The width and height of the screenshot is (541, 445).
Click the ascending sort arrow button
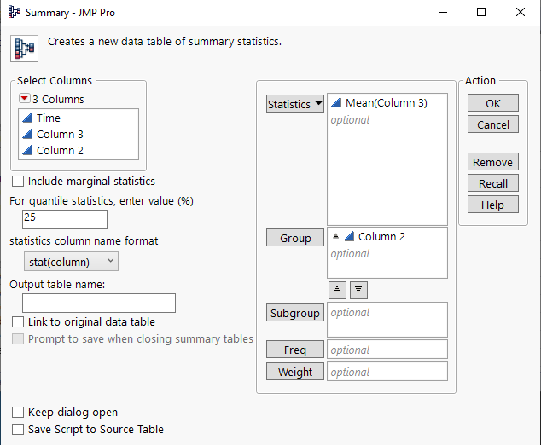click(339, 289)
